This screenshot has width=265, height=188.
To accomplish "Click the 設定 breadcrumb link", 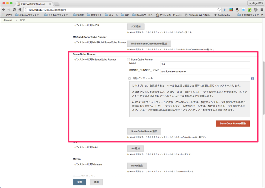I will (23, 20).
